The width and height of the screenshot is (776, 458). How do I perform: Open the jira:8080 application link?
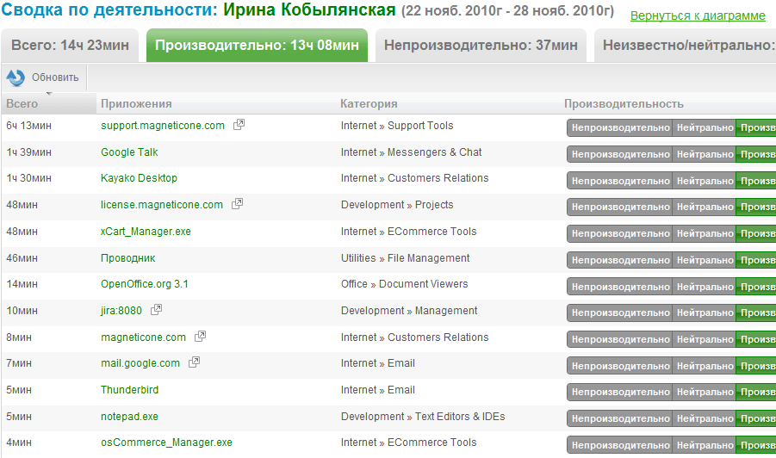(x=121, y=311)
